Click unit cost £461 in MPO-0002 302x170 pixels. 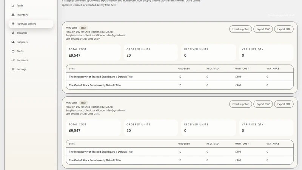[238, 160]
